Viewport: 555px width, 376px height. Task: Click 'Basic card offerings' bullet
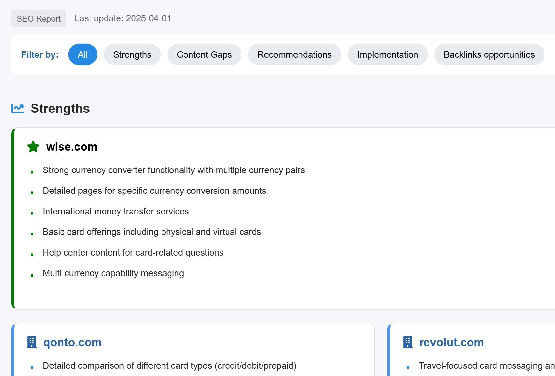[x=152, y=232]
